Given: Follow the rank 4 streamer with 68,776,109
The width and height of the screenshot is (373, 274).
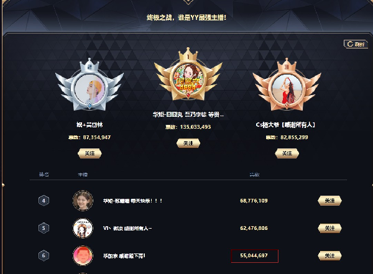Looking at the screenshot, I should pyautogui.click(x=329, y=201).
